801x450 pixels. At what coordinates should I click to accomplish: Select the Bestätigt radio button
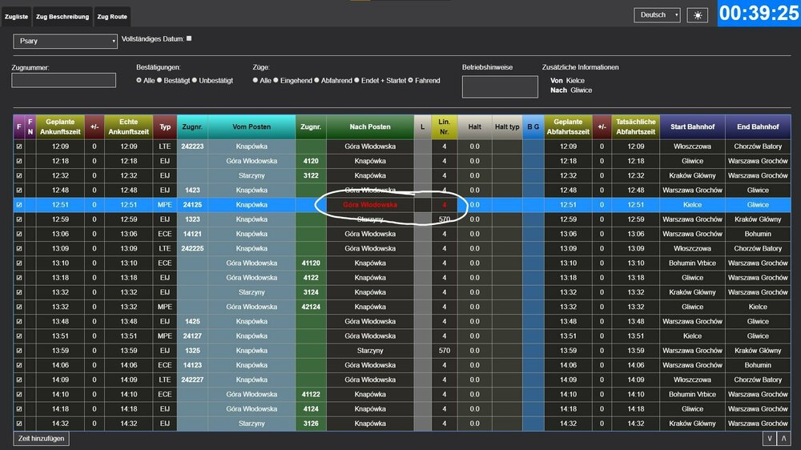[160, 81]
